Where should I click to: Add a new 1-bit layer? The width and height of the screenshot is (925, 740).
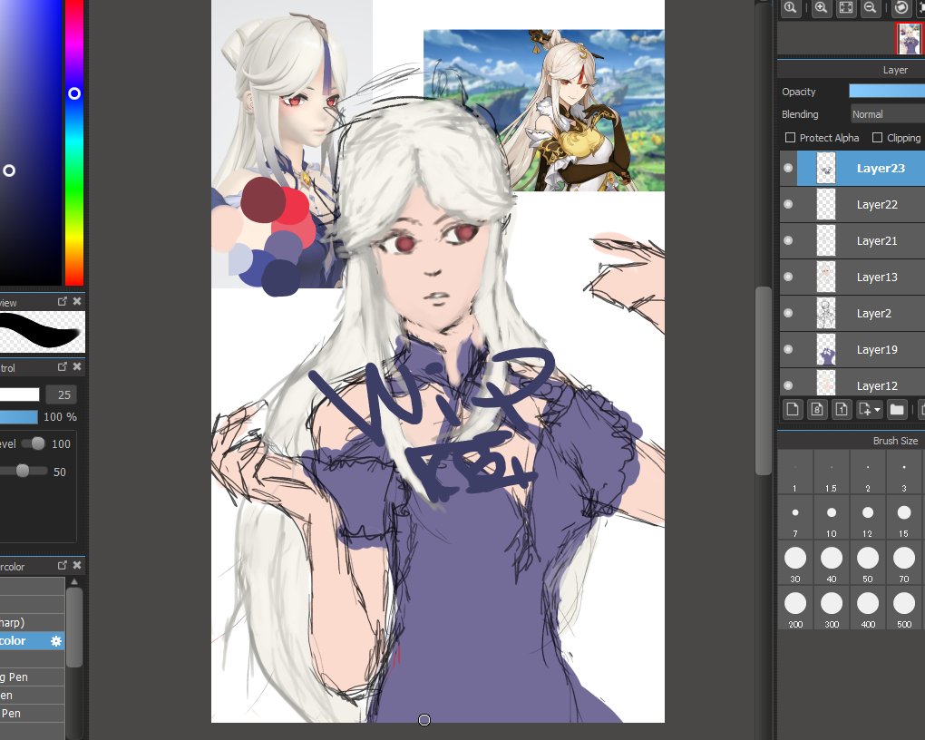[x=842, y=409]
